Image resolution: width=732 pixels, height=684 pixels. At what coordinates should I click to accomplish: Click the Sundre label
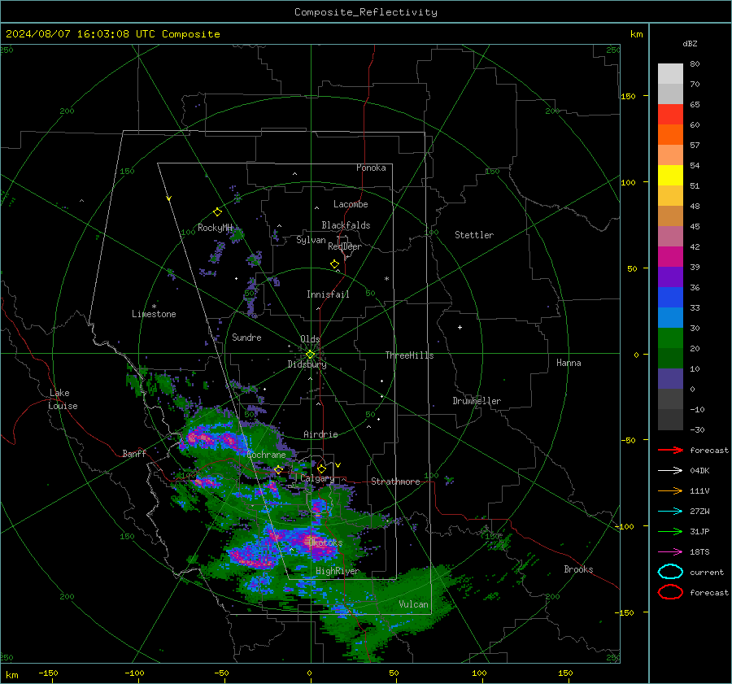coord(246,338)
